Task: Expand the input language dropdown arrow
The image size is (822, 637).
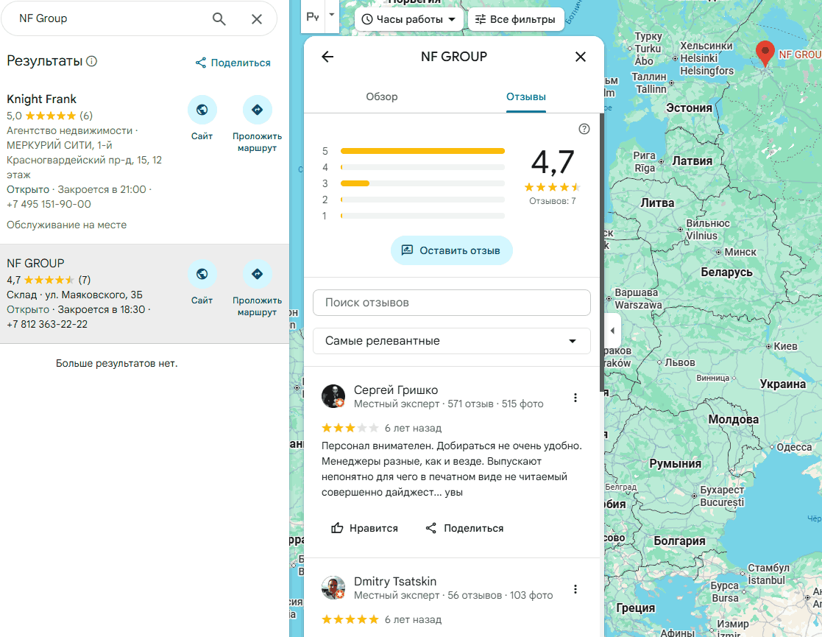Action: [332, 15]
